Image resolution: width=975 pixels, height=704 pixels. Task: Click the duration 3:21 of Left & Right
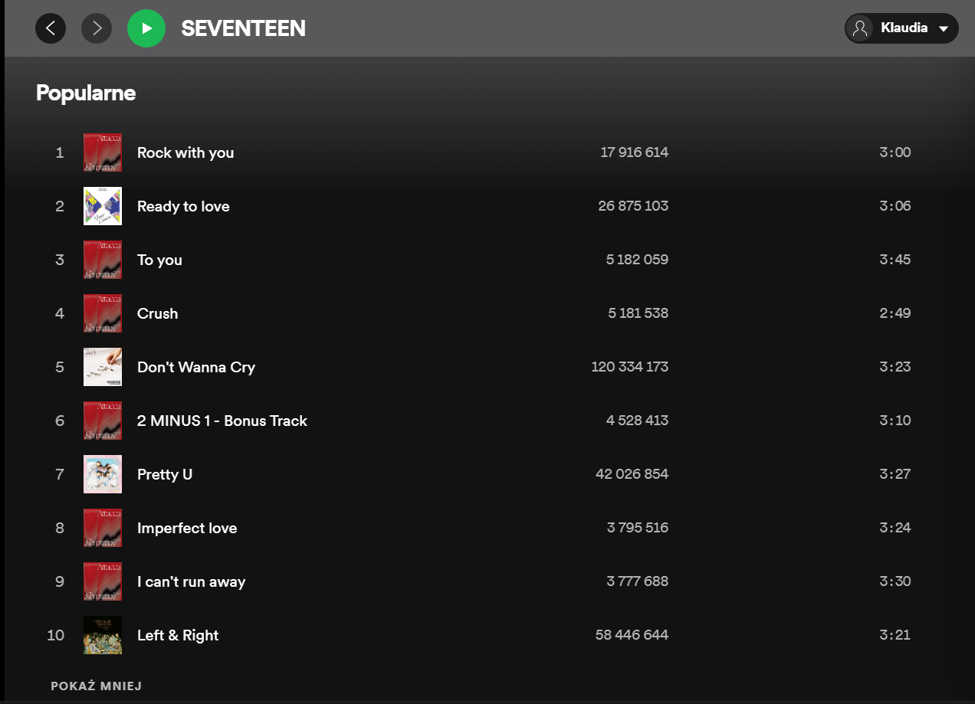895,635
